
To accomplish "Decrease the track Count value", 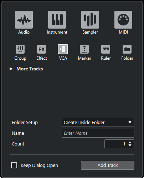I will [130, 145].
